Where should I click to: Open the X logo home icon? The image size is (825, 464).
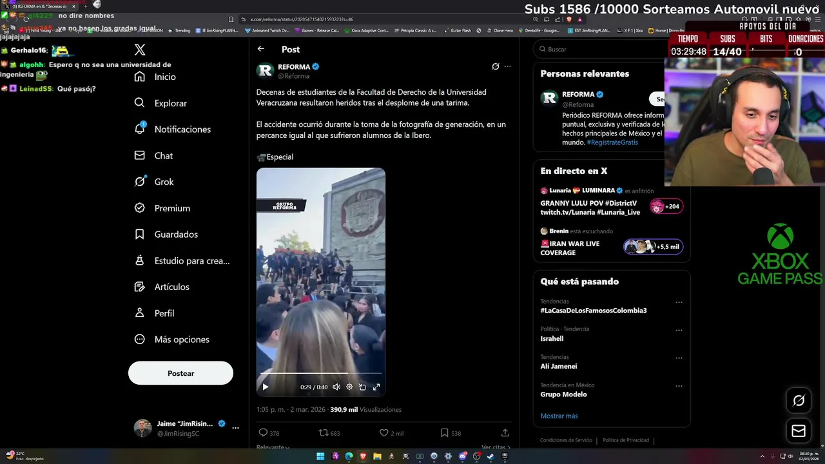[140, 50]
